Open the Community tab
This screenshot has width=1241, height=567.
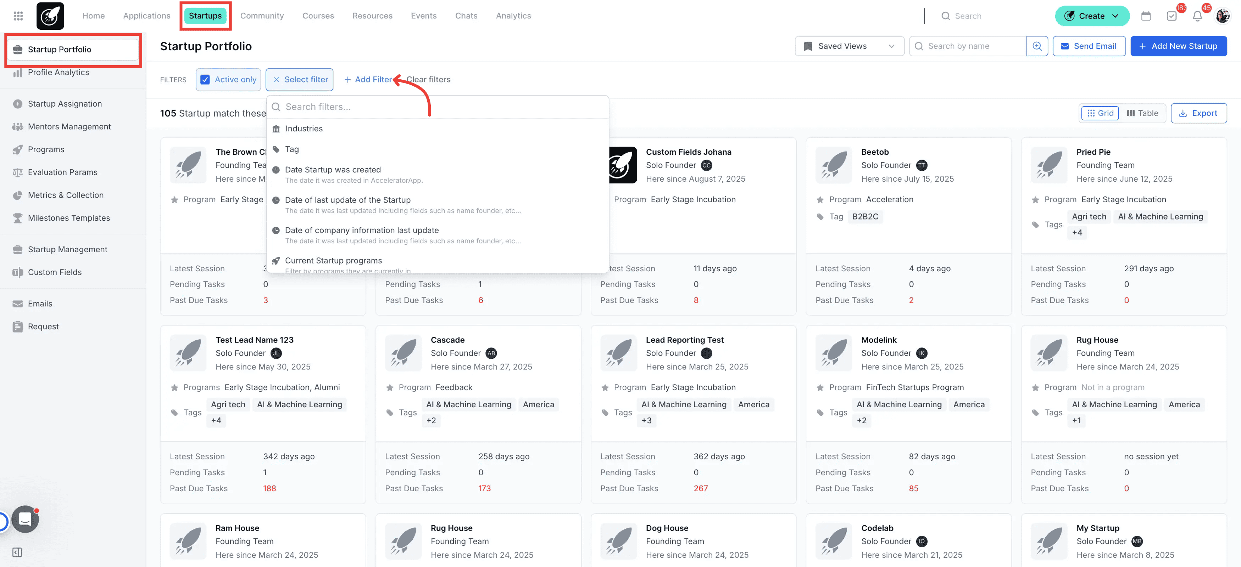(x=262, y=16)
